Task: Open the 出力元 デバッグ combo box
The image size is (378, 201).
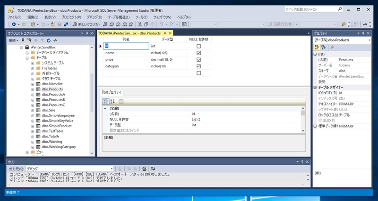Action: [69, 169]
